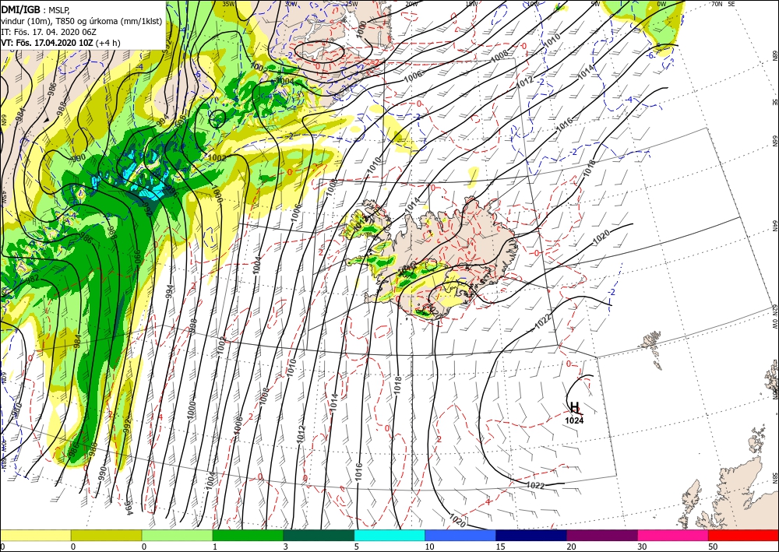
Task: Click the 'vindur (10m), T850 og úrkoma' line
Action: pos(82,21)
